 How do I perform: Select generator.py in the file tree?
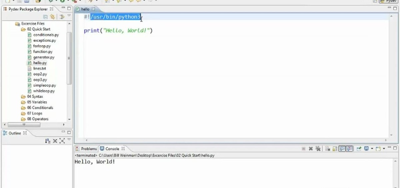point(43,57)
